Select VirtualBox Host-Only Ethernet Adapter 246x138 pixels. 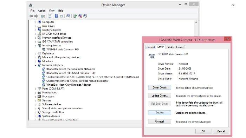69,85
